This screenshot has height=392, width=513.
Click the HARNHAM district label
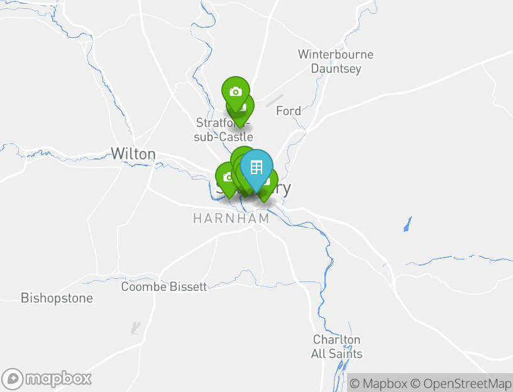tap(231, 219)
